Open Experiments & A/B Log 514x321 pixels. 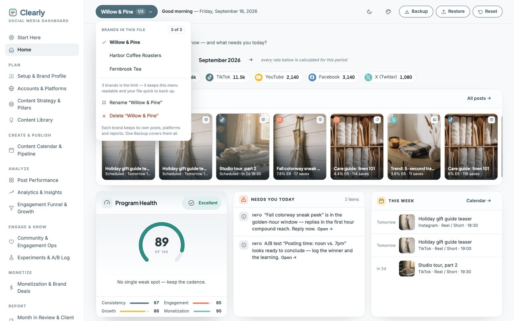42,258
